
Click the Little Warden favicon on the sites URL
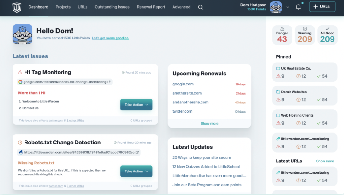pyautogui.click(x=21, y=152)
